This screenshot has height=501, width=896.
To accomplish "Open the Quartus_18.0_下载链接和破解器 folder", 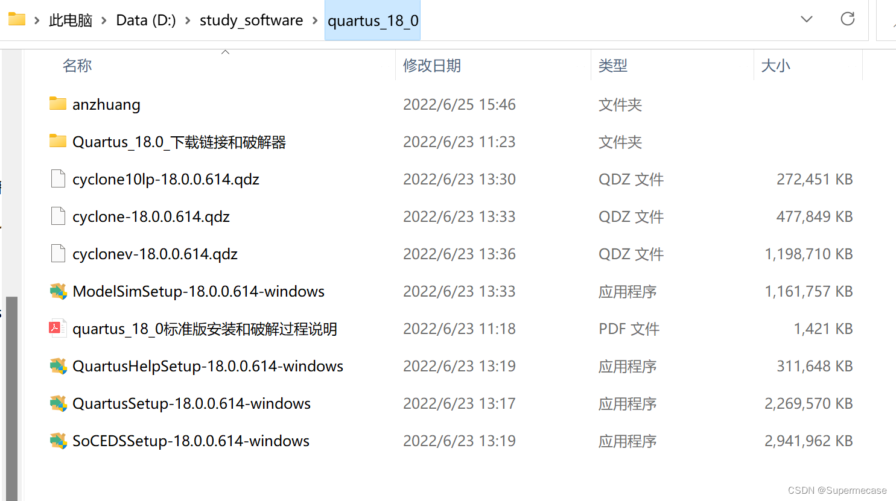I will tap(179, 142).
